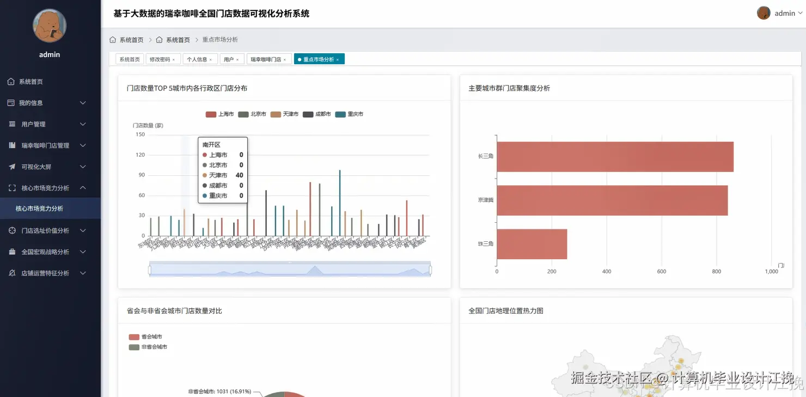Collapse the 核心市场竞力分析 menu chevron
The width and height of the screenshot is (806, 397).
[83, 188]
